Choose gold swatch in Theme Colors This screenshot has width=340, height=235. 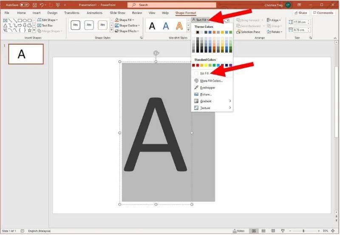click(222, 32)
